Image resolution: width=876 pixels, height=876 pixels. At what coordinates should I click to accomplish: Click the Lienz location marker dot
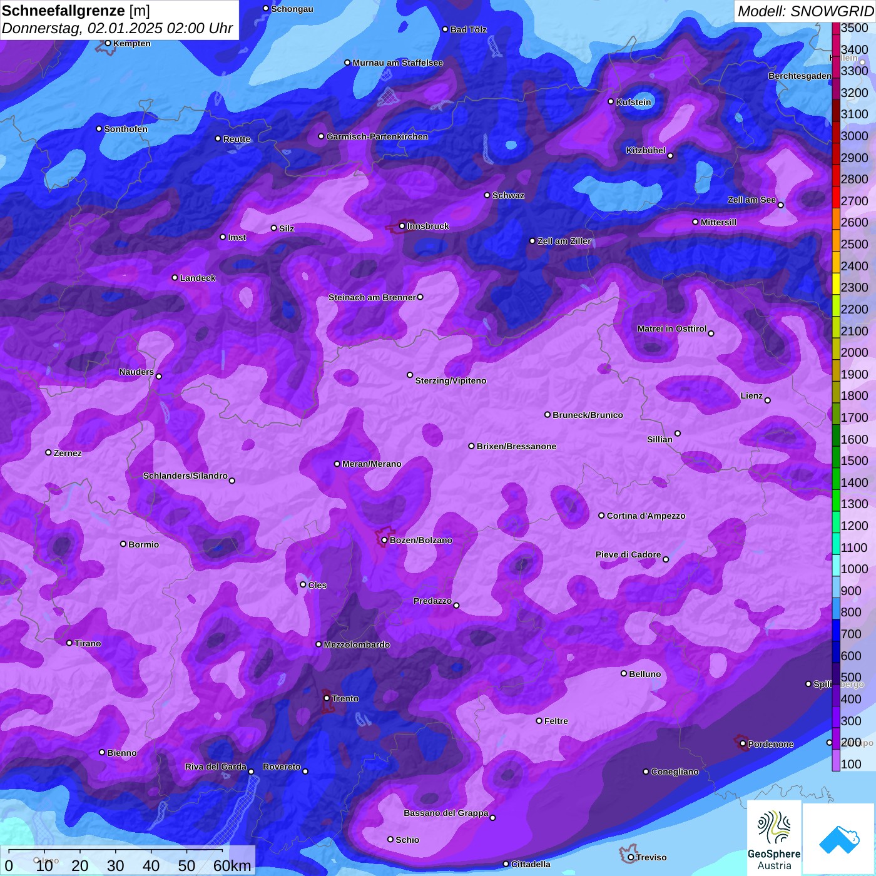click(768, 400)
